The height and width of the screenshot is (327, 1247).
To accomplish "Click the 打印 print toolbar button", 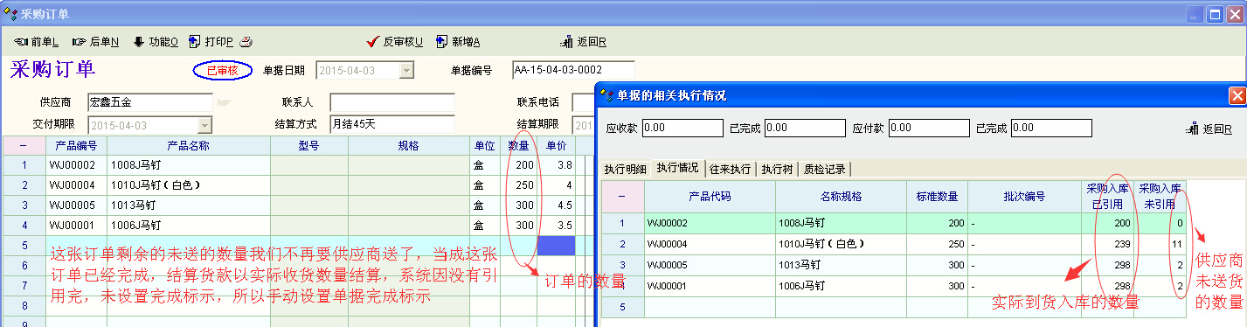I will pyautogui.click(x=211, y=41).
